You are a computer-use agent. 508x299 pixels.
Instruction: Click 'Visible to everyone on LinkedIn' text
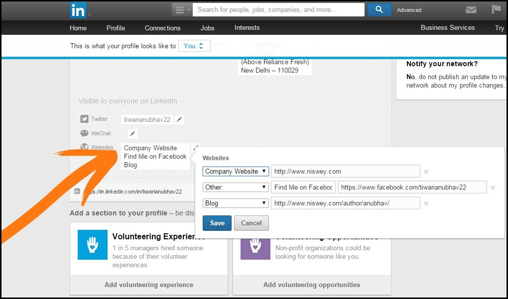(x=128, y=101)
